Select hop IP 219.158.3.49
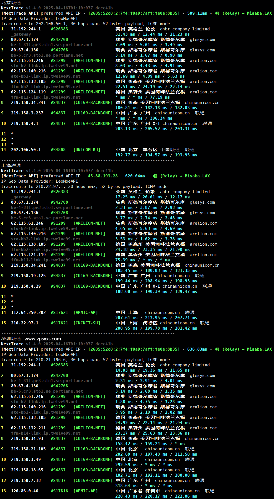This screenshot has width=274, height=499. (26, 459)
